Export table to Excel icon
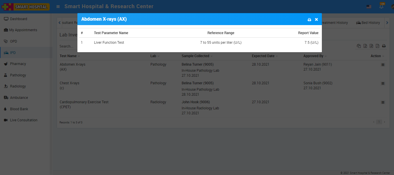The width and height of the screenshot is (394, 175). pyautogui.click(x=365, y=46)
